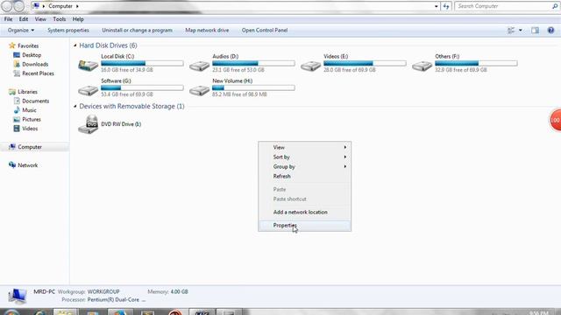
Task: Open the Videos (E:) drive icon
Action: pos(310,66)
